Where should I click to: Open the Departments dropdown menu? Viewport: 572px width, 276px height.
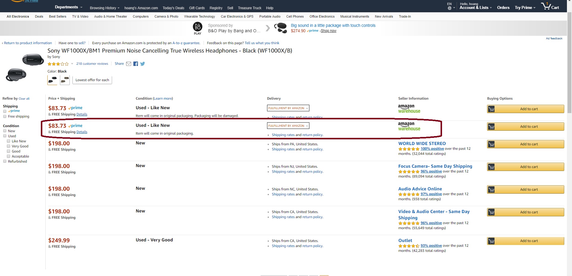pos(69,7)
